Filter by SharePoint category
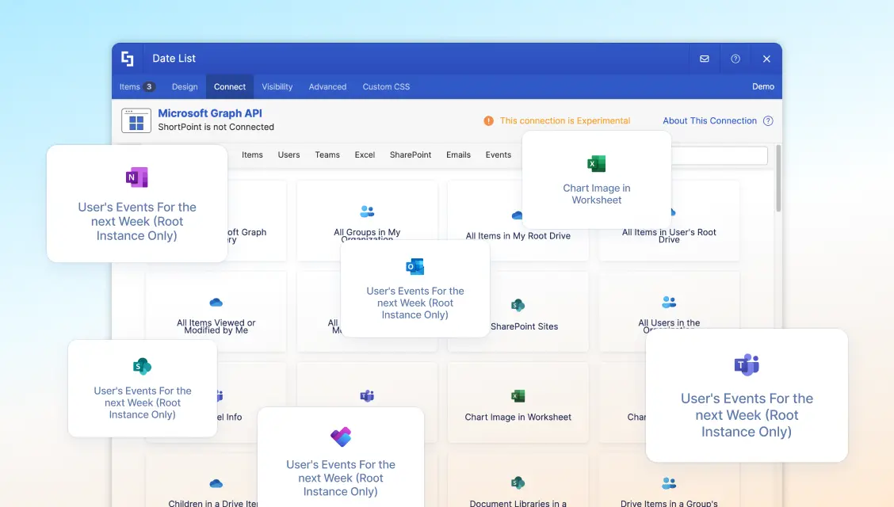The height and width of the screenshot is (507, 894). coord(411,154)
